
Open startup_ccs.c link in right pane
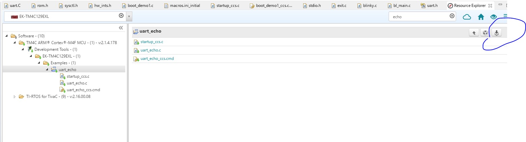152,42
